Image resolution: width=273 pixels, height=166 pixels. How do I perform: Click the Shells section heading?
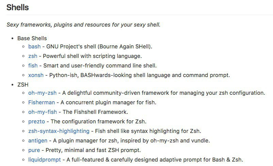pyautogui.click(x=17, y=7)
